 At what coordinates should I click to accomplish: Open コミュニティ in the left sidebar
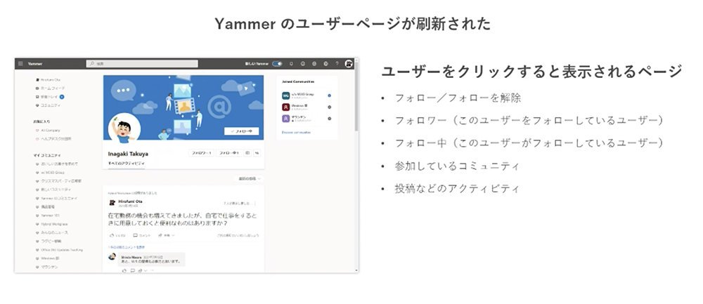48,105
